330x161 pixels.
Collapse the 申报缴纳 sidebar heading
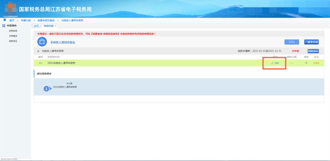(12, 26)
